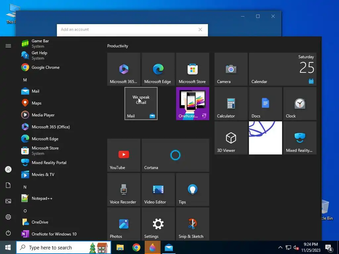Show hidden system tray icons
Image resolution: width=339 pixels, height=254 pixels.
click(x=280, y=247)
